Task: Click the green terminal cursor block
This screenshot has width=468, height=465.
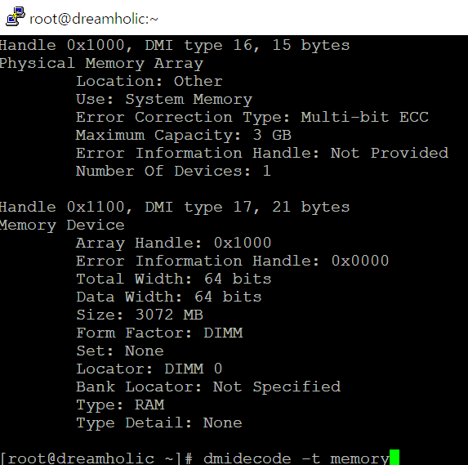Action: pyautogui.click(x=394, y=457)
